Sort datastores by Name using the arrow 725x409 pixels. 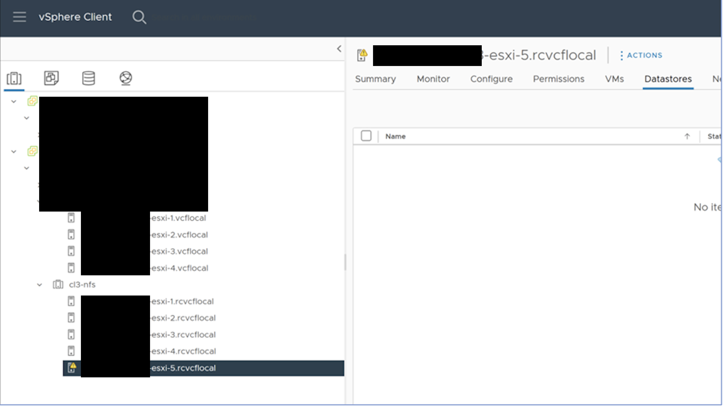[687, 136]
